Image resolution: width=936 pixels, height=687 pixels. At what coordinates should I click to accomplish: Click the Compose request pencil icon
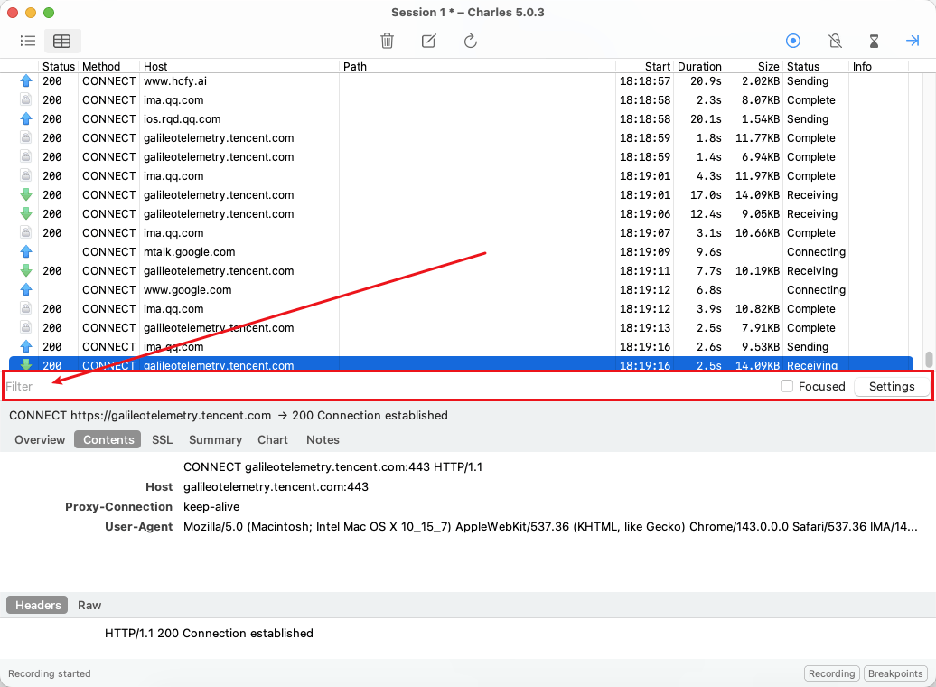tap(428, 41)
